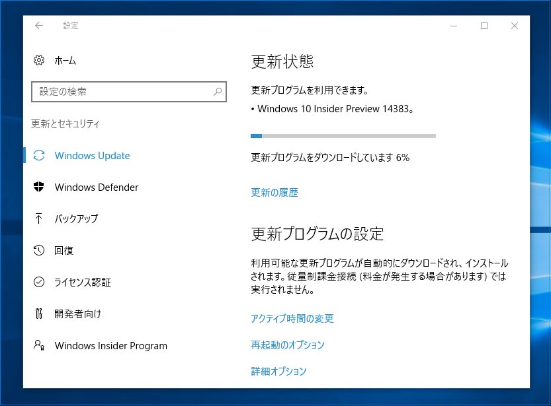The height and width of the screenshot is (406, 551).
Task: Open 開発者向け developer page
Action: [x=77, y=314]
